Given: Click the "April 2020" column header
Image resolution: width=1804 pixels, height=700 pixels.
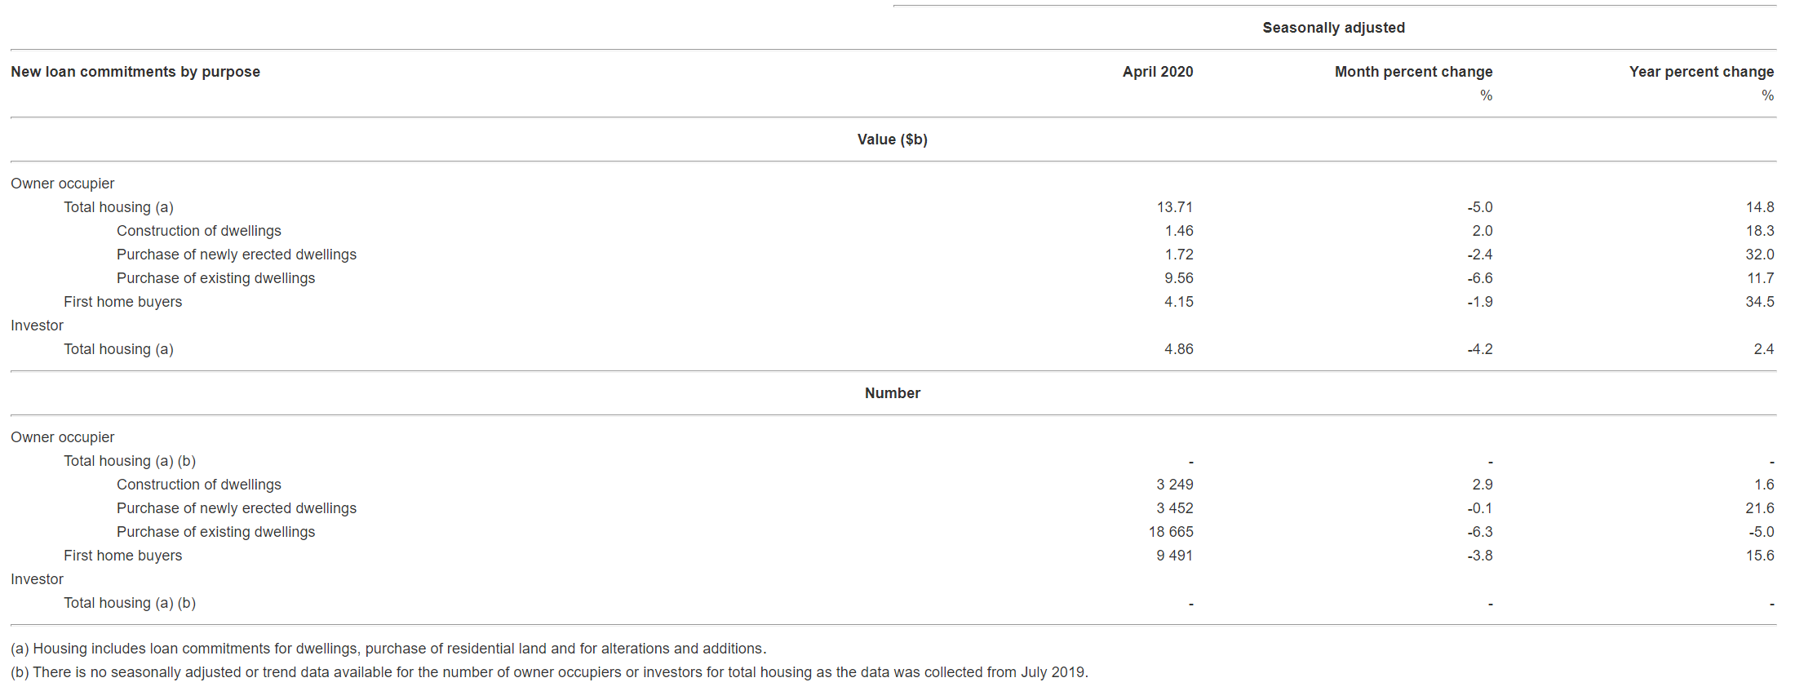Looking at the screenshot, I should (1157, 72).
